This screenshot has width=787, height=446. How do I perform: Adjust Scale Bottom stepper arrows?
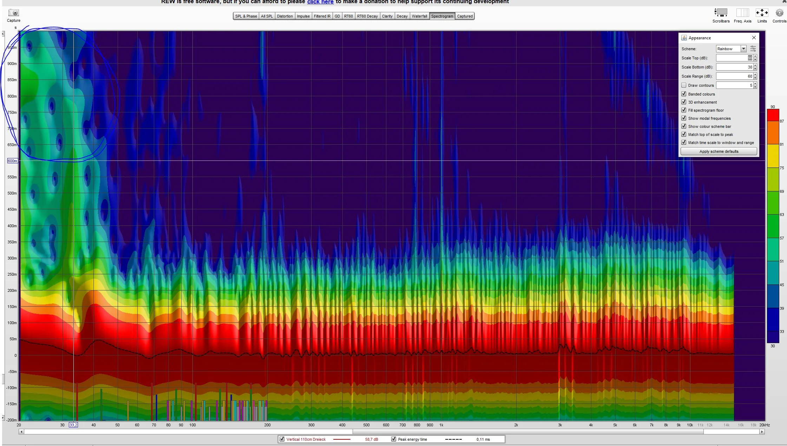point(755,67)
